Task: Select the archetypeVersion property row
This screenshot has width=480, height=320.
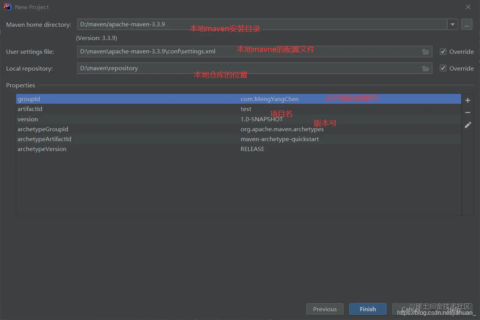Action: point(239,149)
